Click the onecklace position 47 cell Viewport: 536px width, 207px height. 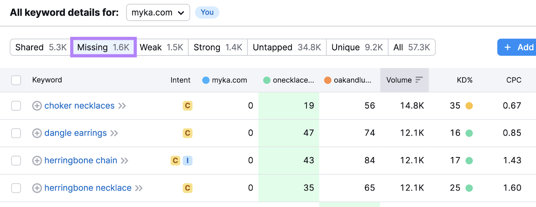point(289,133)
